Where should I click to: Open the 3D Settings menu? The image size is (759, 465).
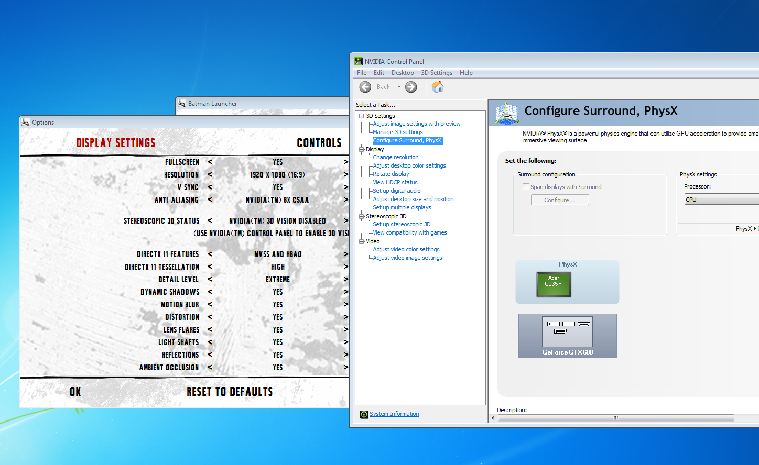point(437,73)
